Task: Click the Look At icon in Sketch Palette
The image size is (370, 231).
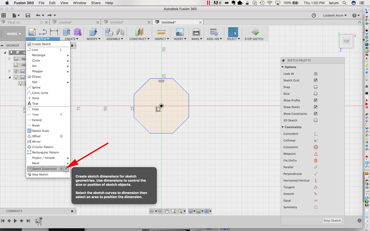Action: [316, 74]
